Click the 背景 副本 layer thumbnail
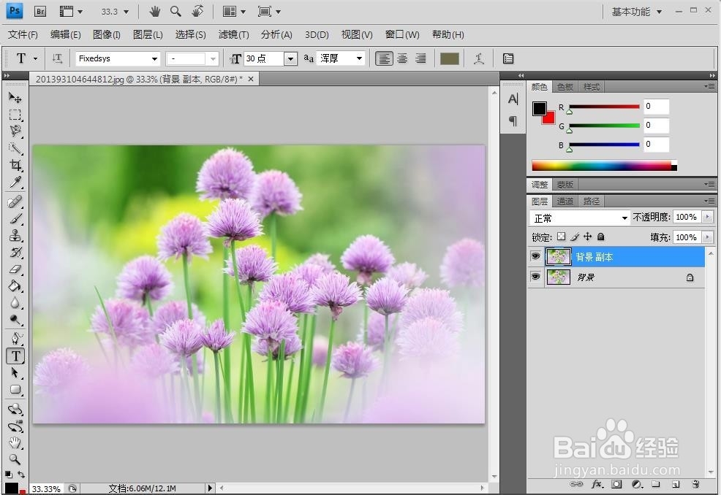This screenshot has height=495, width=721. click(558, 257)
